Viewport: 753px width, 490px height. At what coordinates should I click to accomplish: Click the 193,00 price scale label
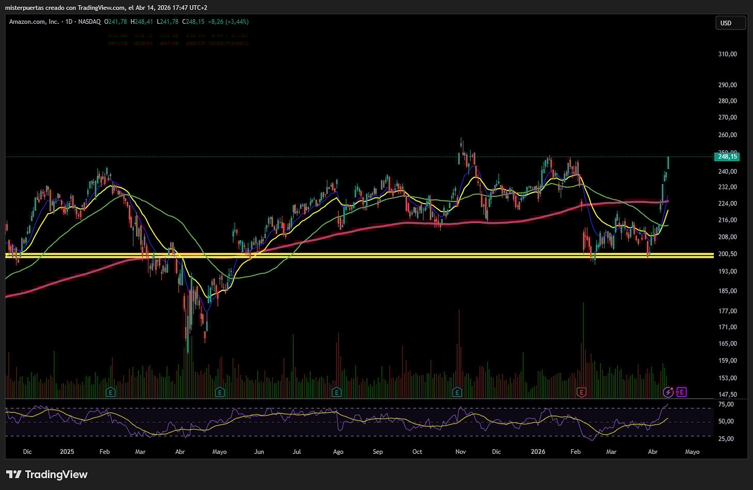click(x=728, y=272)
